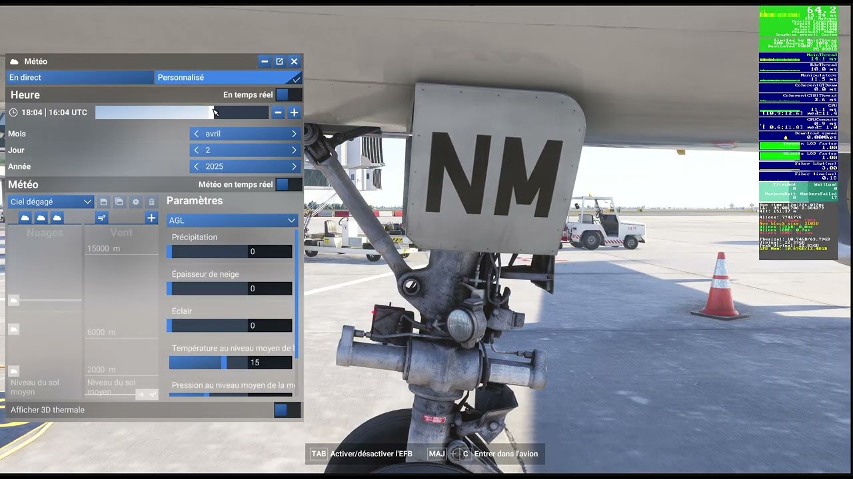This screenshot has height=479, width=853.
Task: Adjust the time of day slider
Action: (x=182, y=112)
